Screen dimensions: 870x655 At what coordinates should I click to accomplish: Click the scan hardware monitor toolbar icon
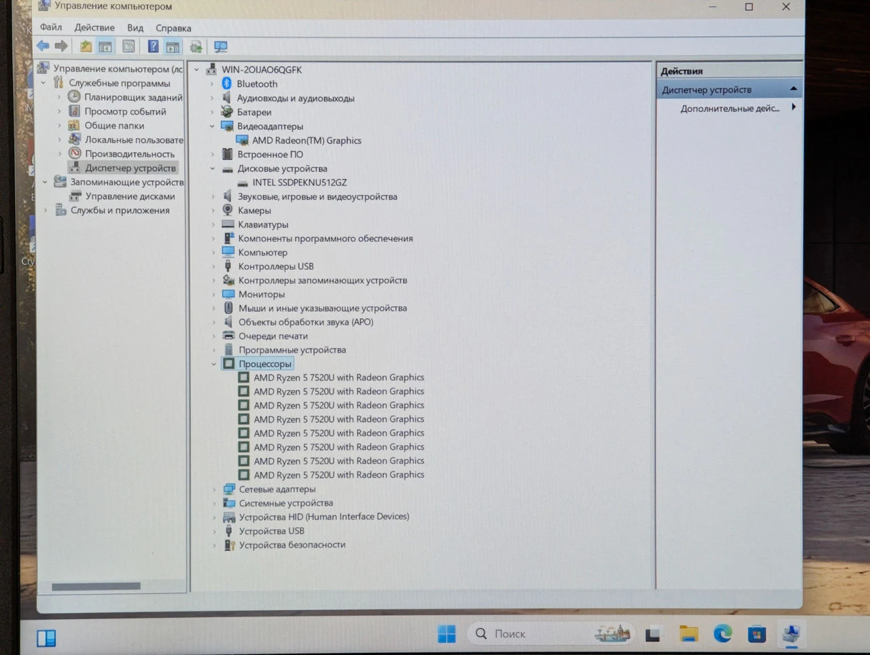pyautogui.click(x=220, y=47)
